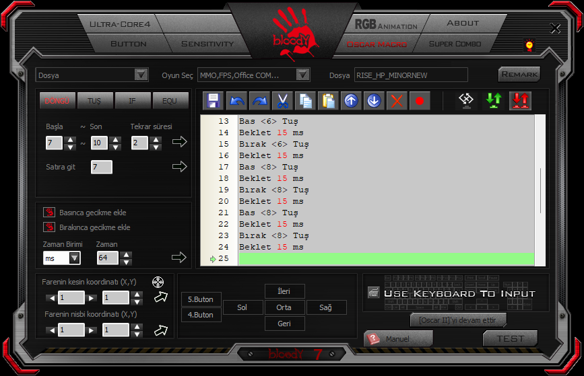
Task: Select the Oscar Macro tab
Action: pyautogui.click(x=377, y=44)
